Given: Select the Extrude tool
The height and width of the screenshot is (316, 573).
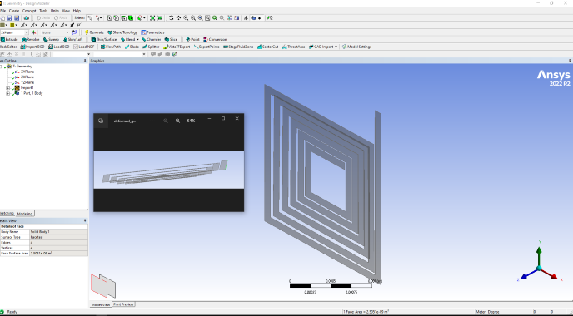Looking at the screenshot, I should 9,39.
